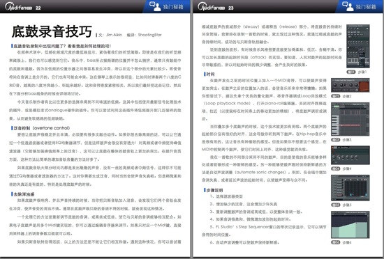Open the 步骤4 mixer knobs screenshot
Screen dimensions: 384x259
coord(350,155)
